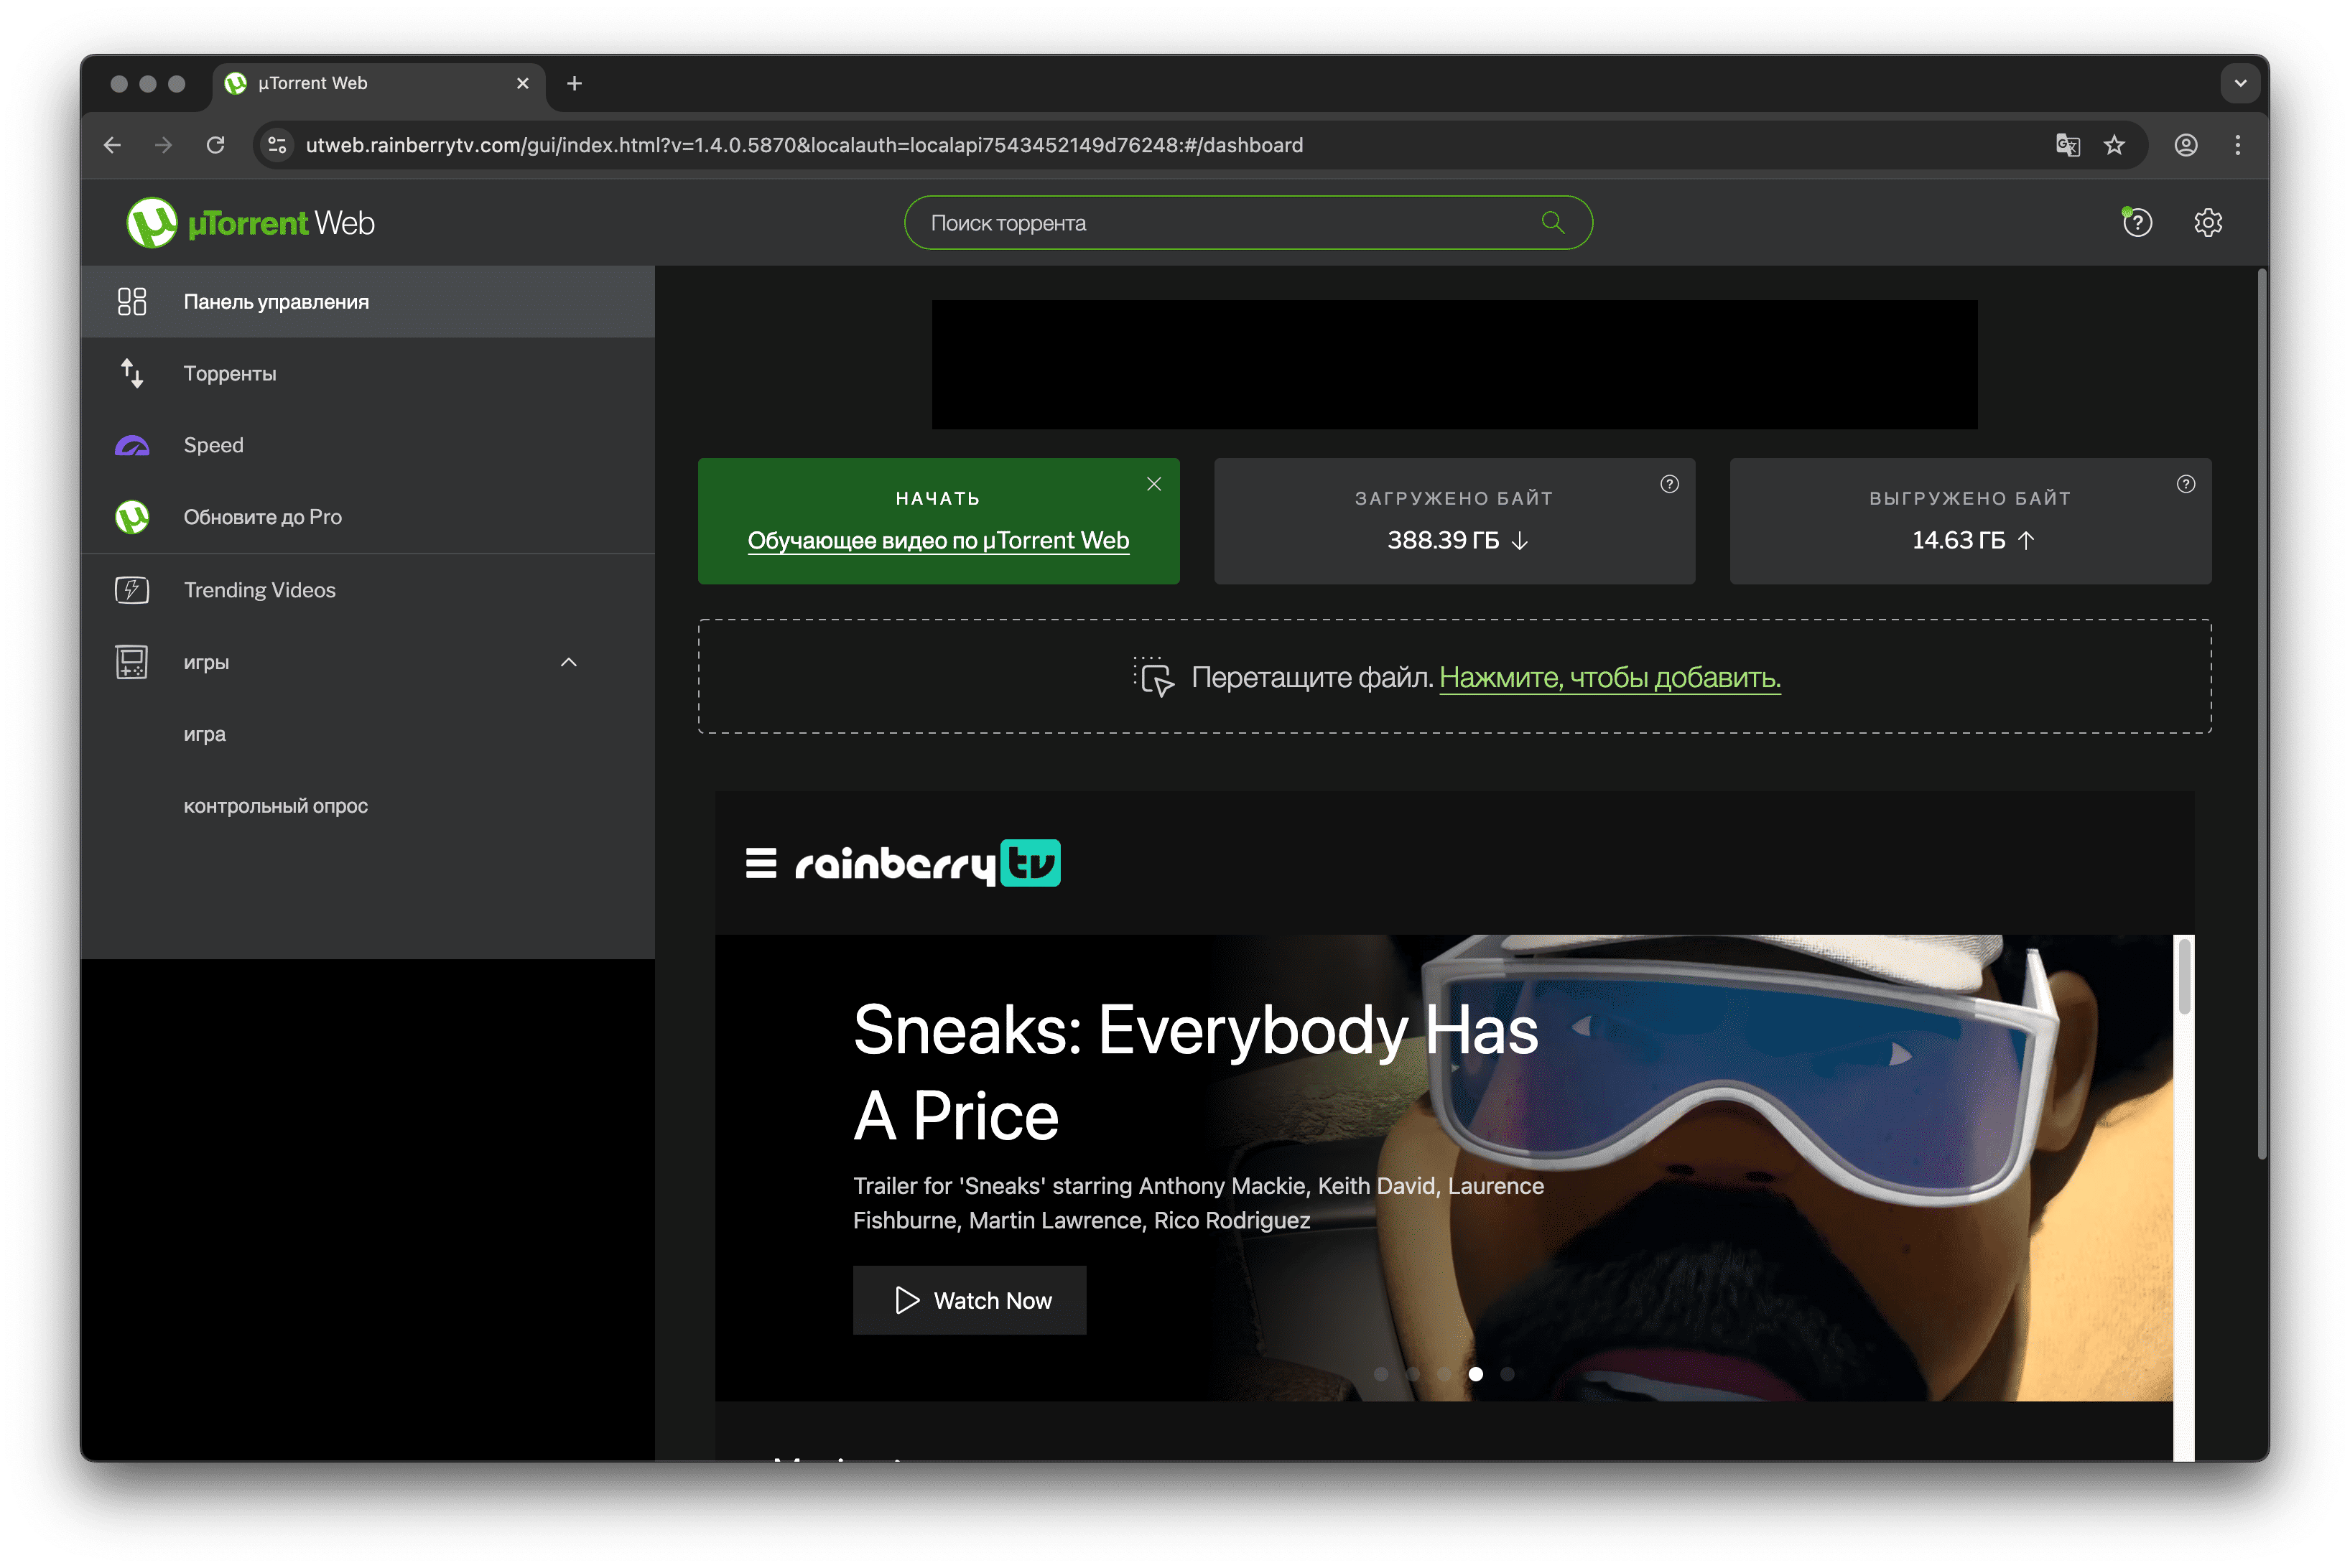Image resolution: width=2350 pixels, height=1568 pixels.
Task: Click the games console icon
Action: 131,662
